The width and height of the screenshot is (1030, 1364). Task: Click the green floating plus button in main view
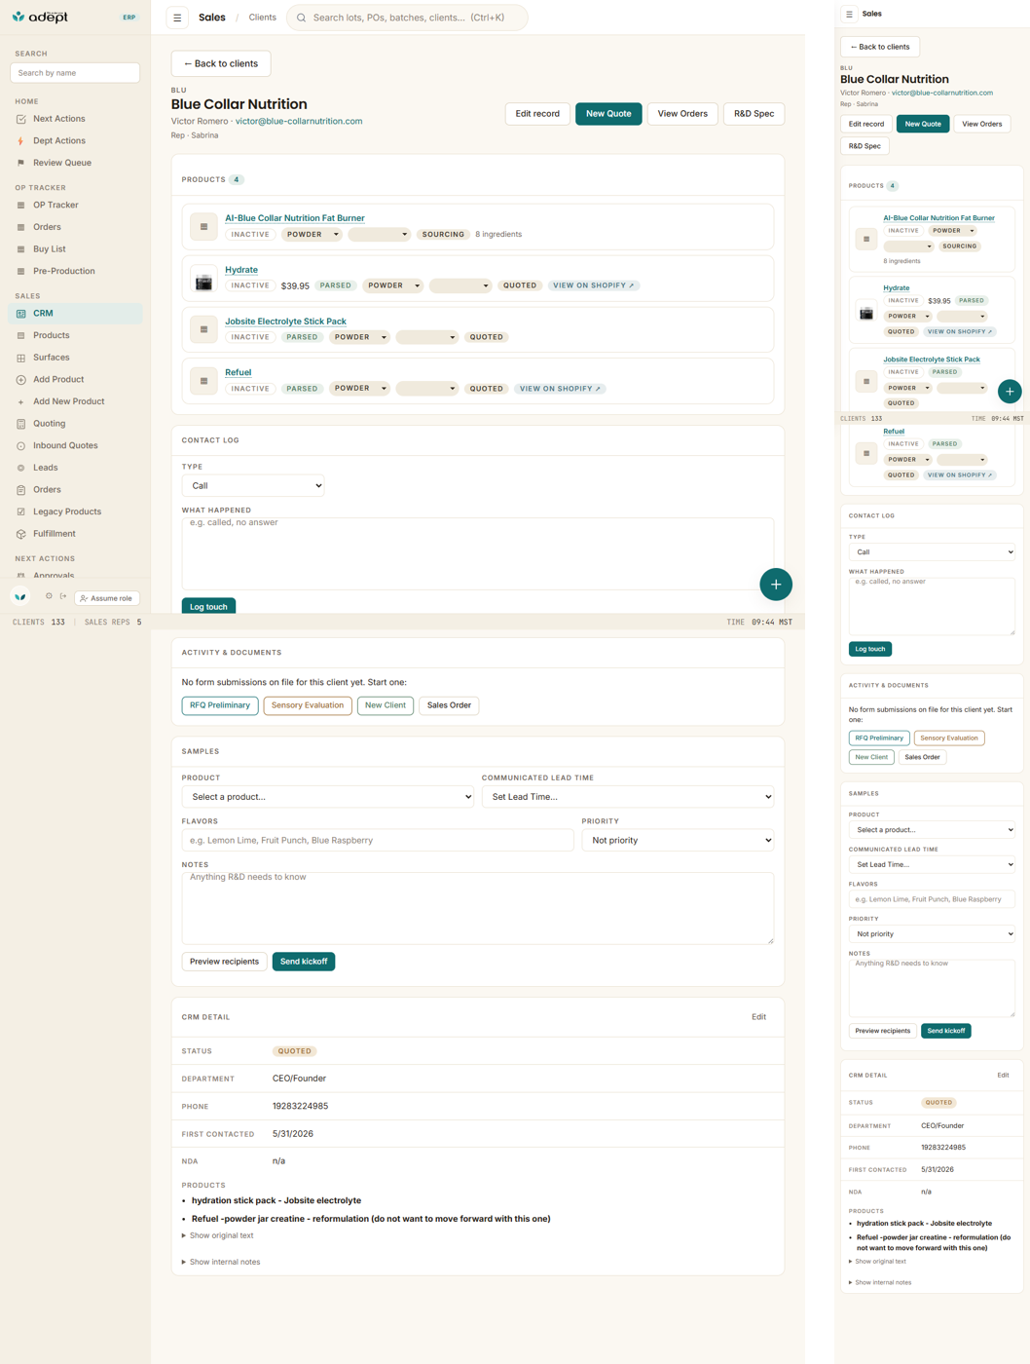point(776,585)
